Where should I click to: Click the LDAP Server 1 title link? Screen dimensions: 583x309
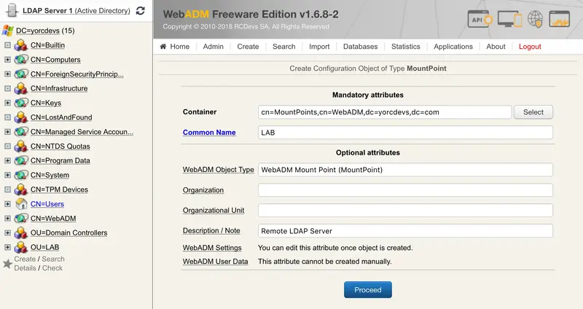(x=77, y=11)
